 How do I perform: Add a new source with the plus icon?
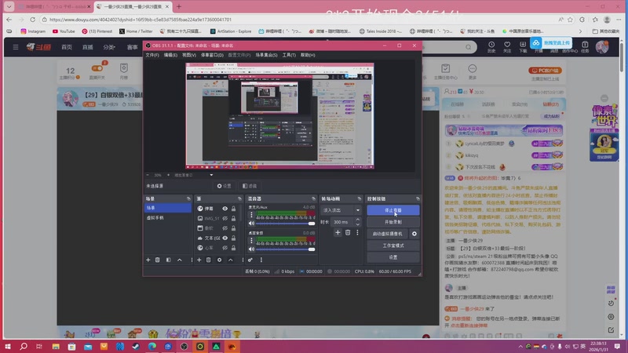[x=199, y=260]
